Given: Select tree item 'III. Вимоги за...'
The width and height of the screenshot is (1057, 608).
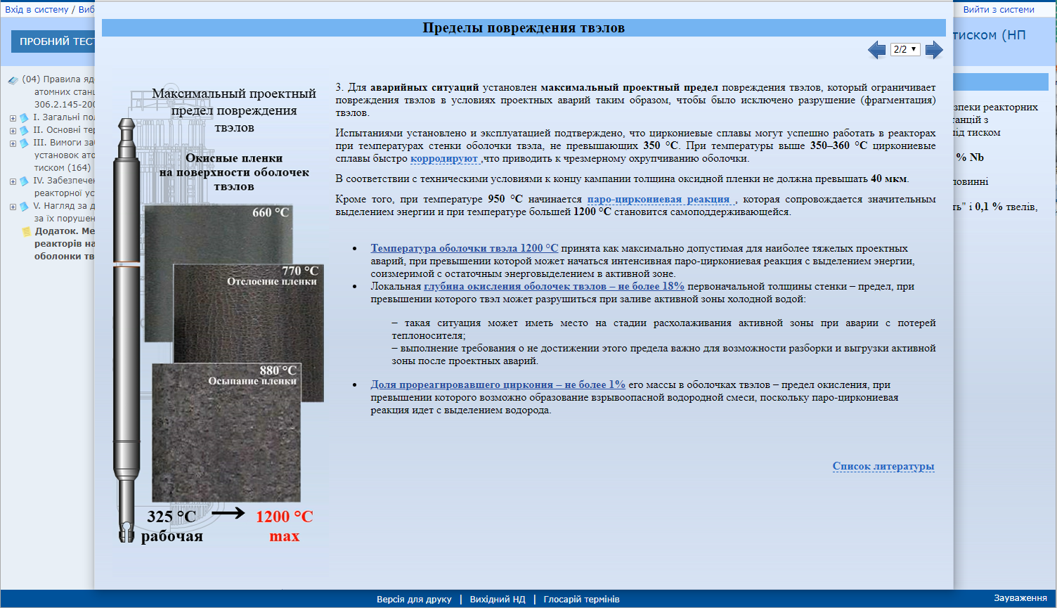Looking at the screenshot, I should 63,155.
